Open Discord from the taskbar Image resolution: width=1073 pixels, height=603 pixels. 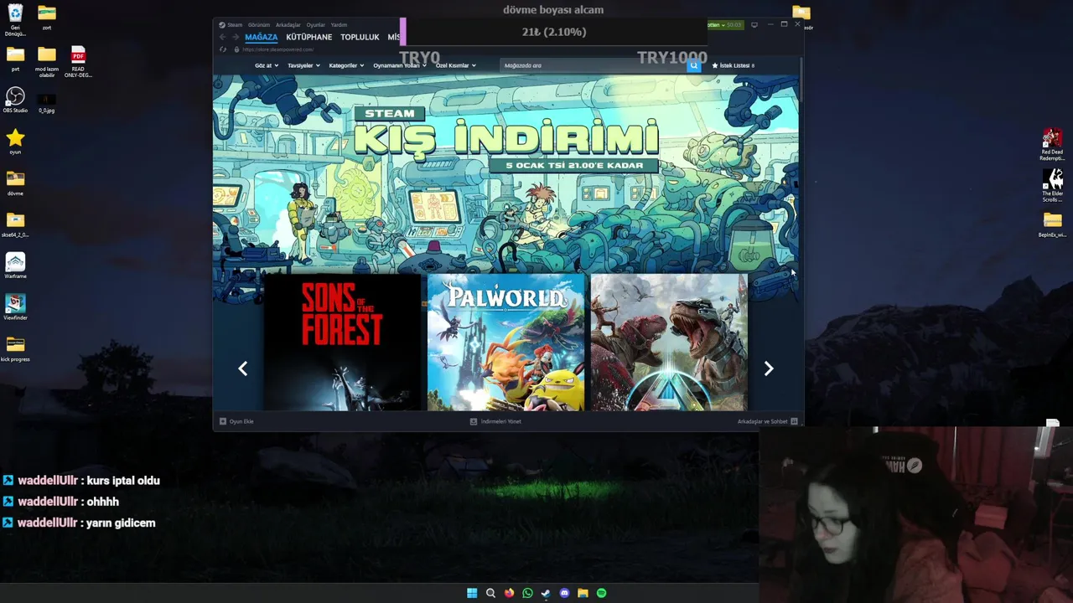coord(564,593)
